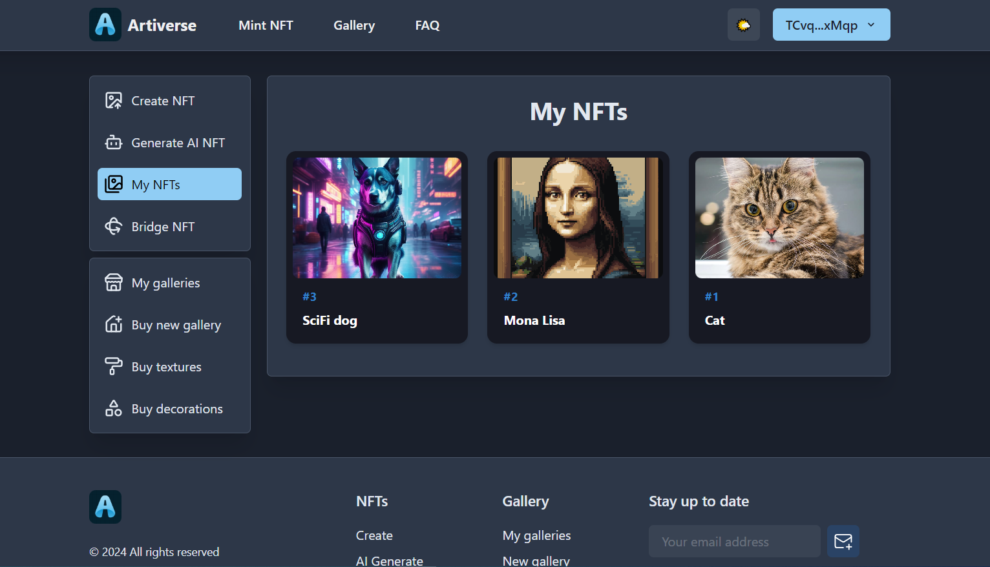Open the TCvq...xMqp wallet dropdown

pyautogui.click(x=831, y=25)
